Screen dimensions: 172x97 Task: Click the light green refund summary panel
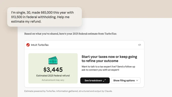click(53, 68)
